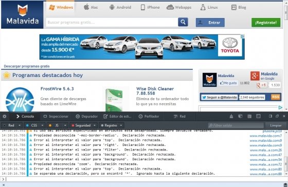Open developer tools settings gear
288x187 pixels.
click(4, 116)
